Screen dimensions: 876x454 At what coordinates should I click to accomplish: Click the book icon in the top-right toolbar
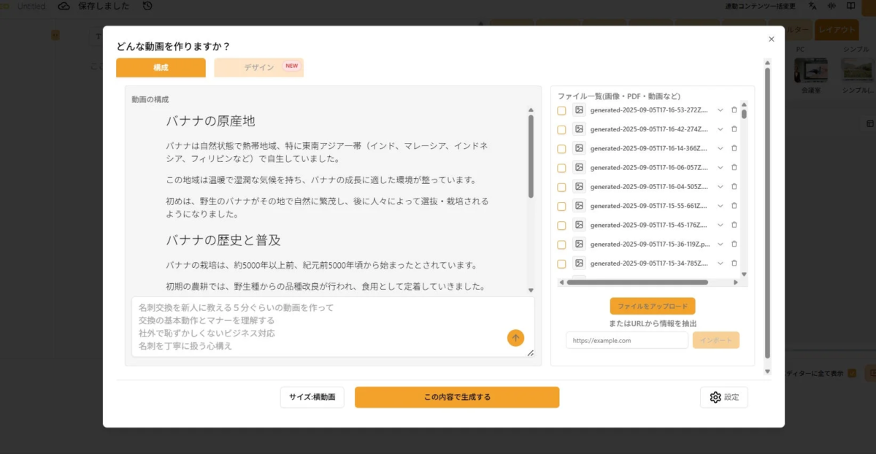851,6
